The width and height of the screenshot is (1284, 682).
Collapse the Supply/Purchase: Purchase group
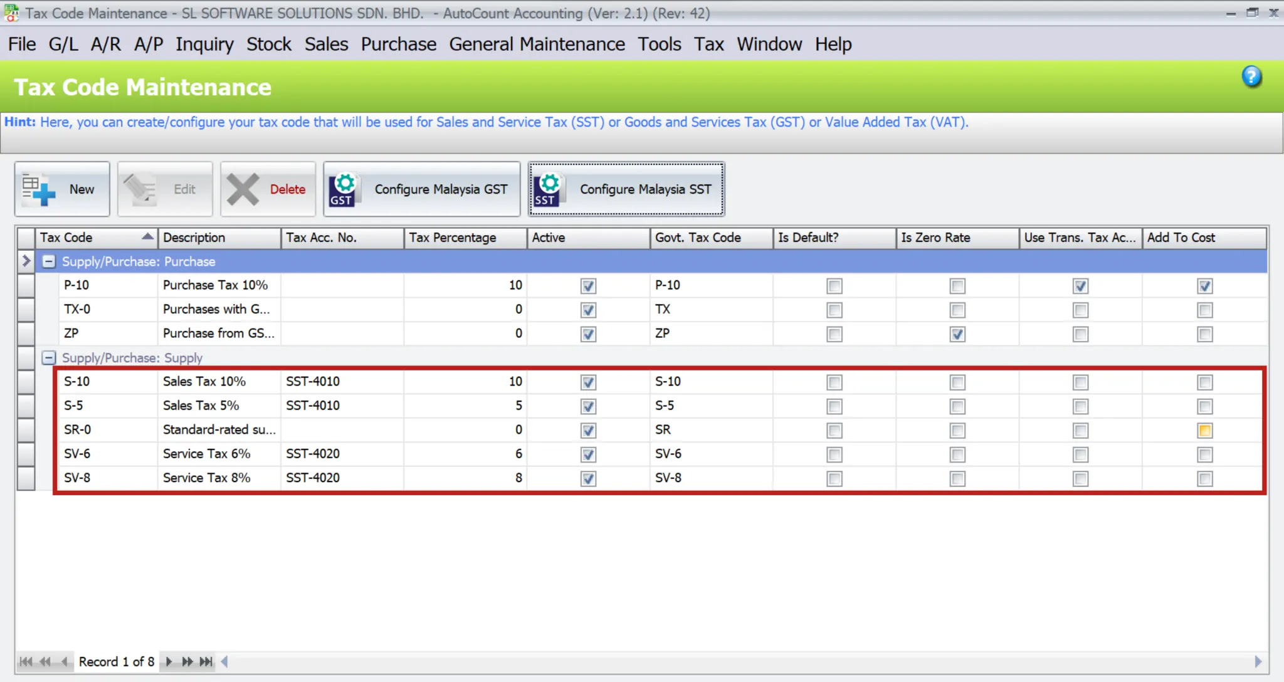coord(48,261)
